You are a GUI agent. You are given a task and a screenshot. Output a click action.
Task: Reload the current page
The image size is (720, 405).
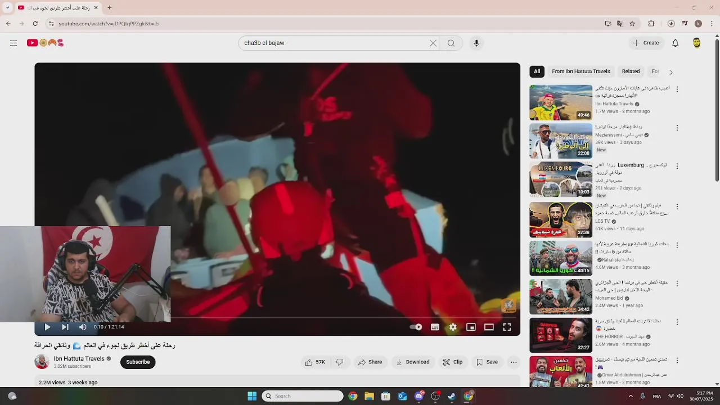tap(35, 24)
